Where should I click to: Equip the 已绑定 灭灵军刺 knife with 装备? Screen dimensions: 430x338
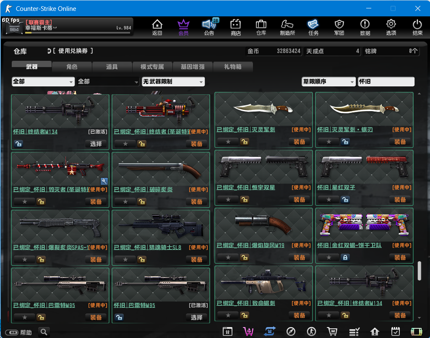299,142
